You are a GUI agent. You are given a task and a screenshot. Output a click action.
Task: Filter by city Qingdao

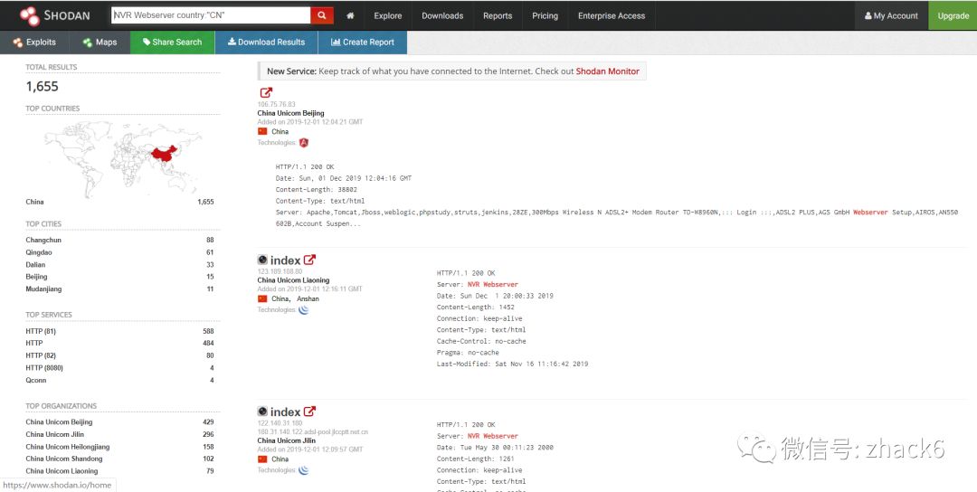(x=39, y=252)
